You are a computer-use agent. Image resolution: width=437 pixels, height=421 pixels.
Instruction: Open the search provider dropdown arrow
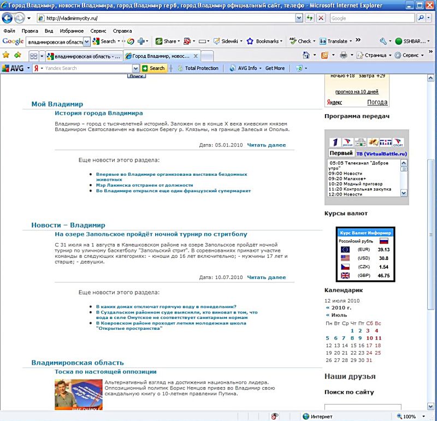429,18
